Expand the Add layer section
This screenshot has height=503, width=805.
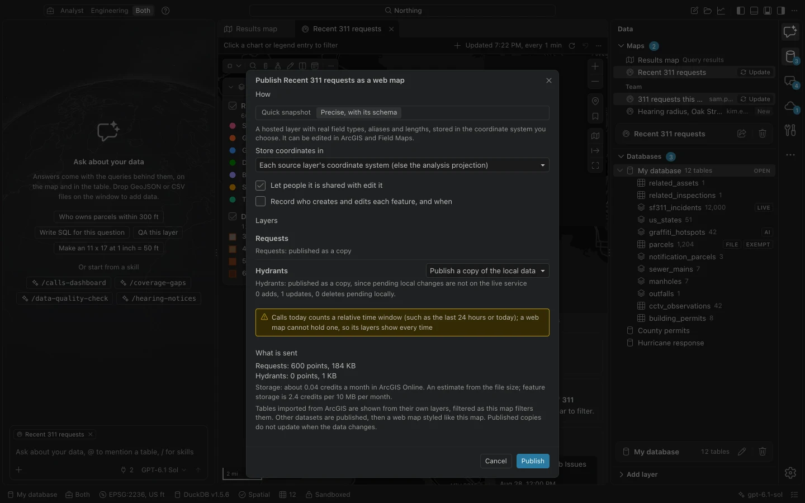[638, 474]
